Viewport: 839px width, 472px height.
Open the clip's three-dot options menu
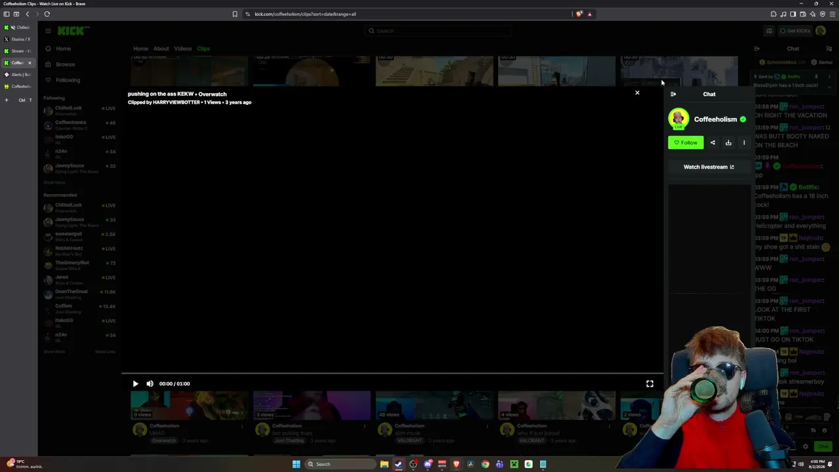click(x=744, y=142)
